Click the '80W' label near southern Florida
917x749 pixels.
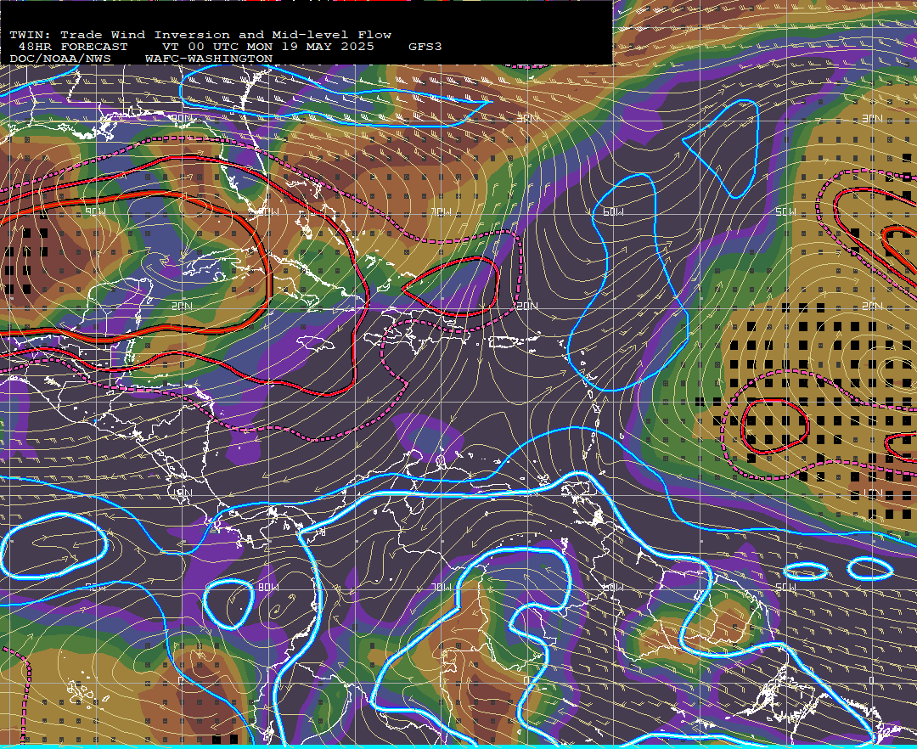pos(269,211)
